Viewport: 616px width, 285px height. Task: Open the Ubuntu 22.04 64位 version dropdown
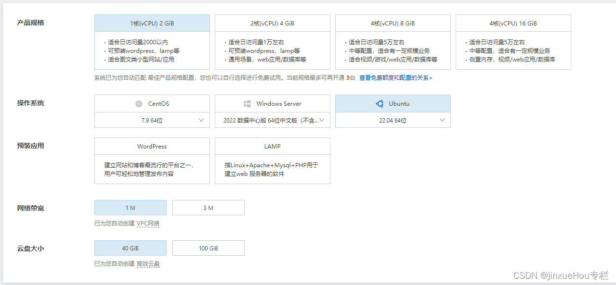pos(393,120)
